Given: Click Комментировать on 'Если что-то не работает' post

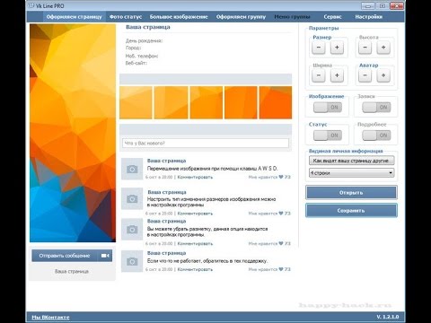Looking at the screenshot, I should point(195,269).
